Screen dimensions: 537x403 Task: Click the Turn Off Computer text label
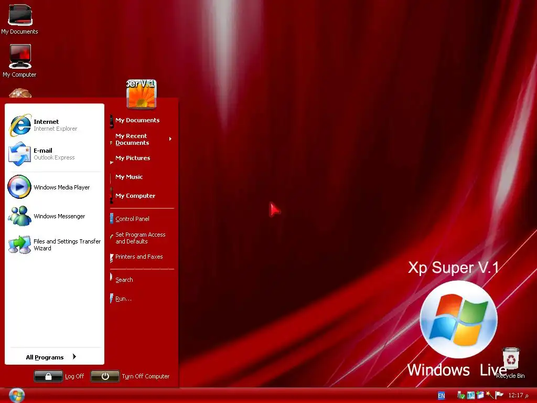point(146,376)
